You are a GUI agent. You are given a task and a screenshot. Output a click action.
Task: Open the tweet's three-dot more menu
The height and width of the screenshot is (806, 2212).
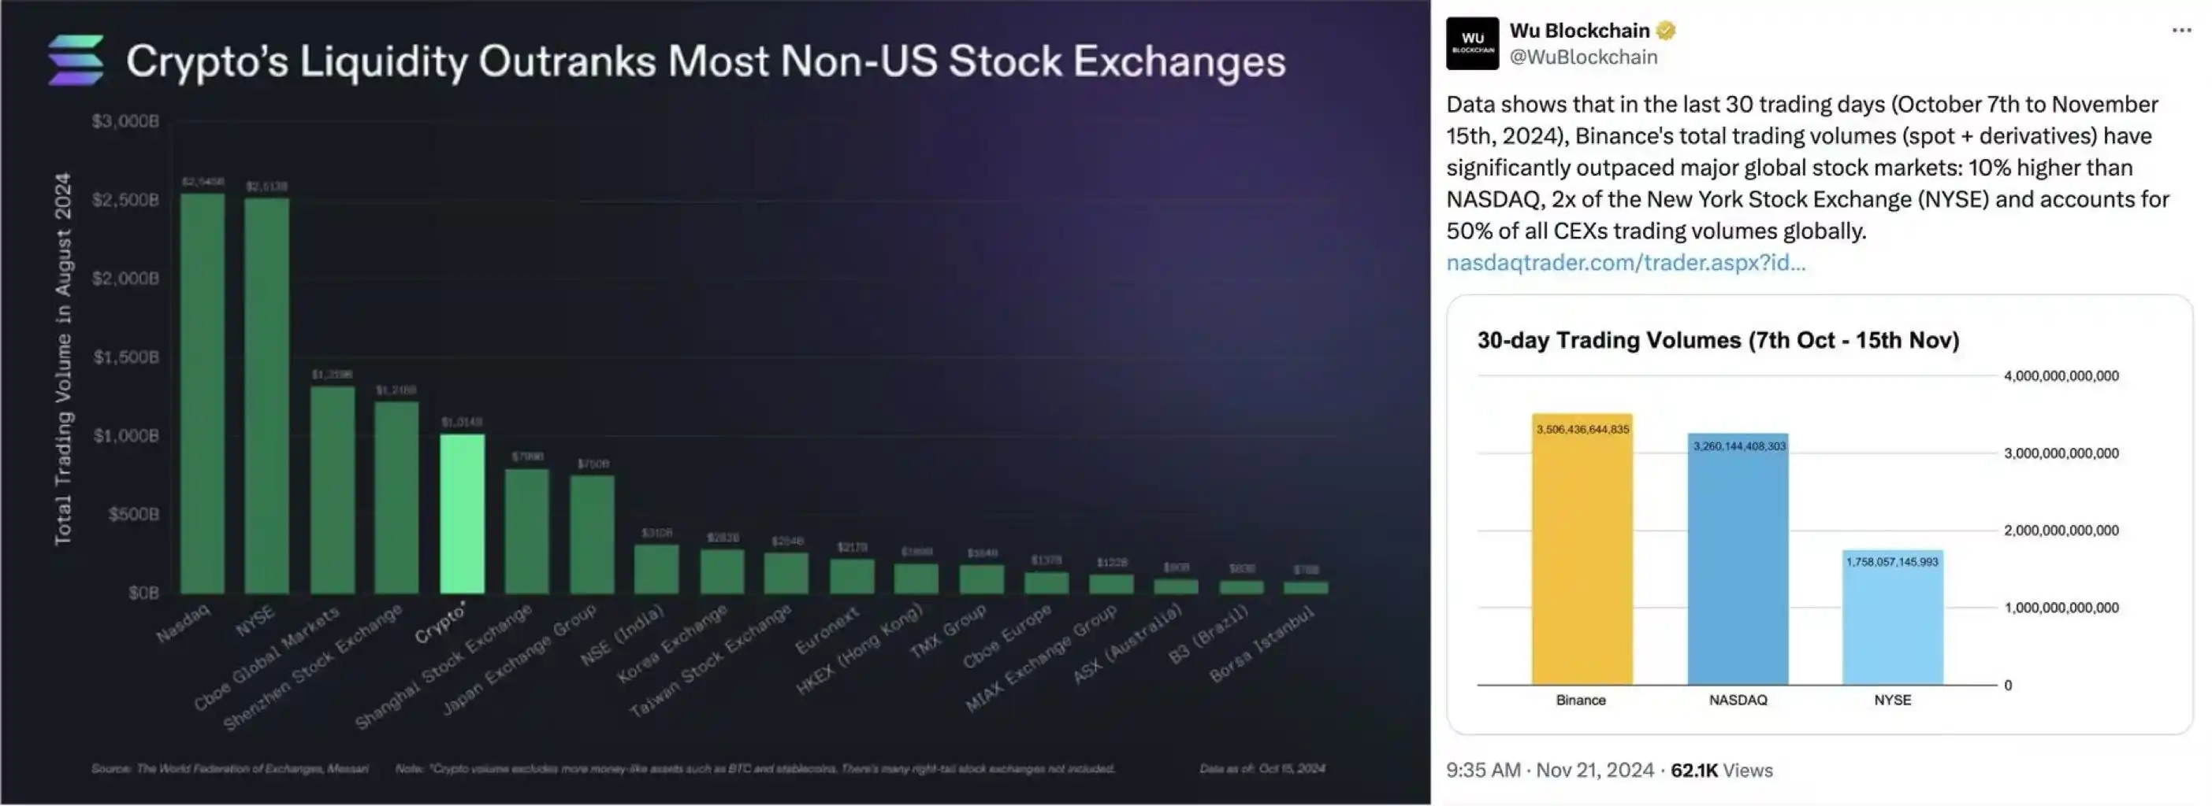click(2181, 31)
